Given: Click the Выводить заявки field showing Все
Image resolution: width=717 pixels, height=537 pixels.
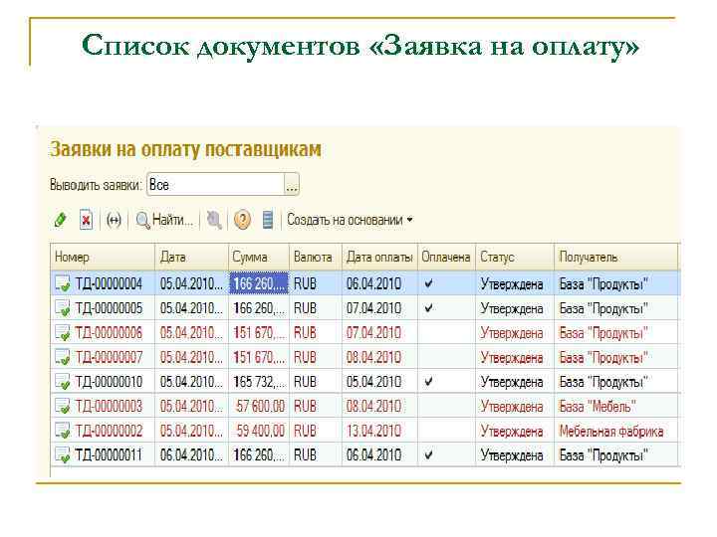Looking at the screenshot, I should coord(215,185).
